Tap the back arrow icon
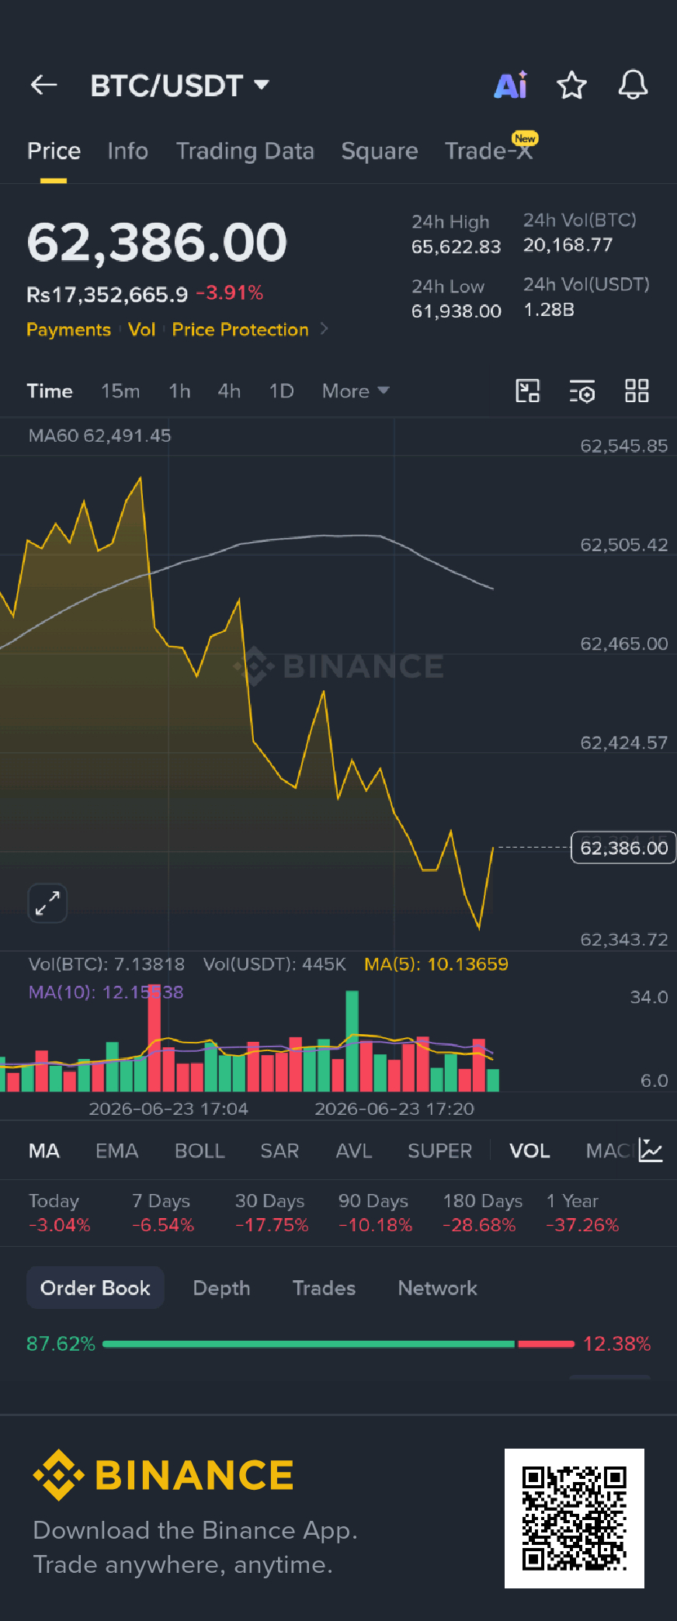 click(x=44, y=85)
